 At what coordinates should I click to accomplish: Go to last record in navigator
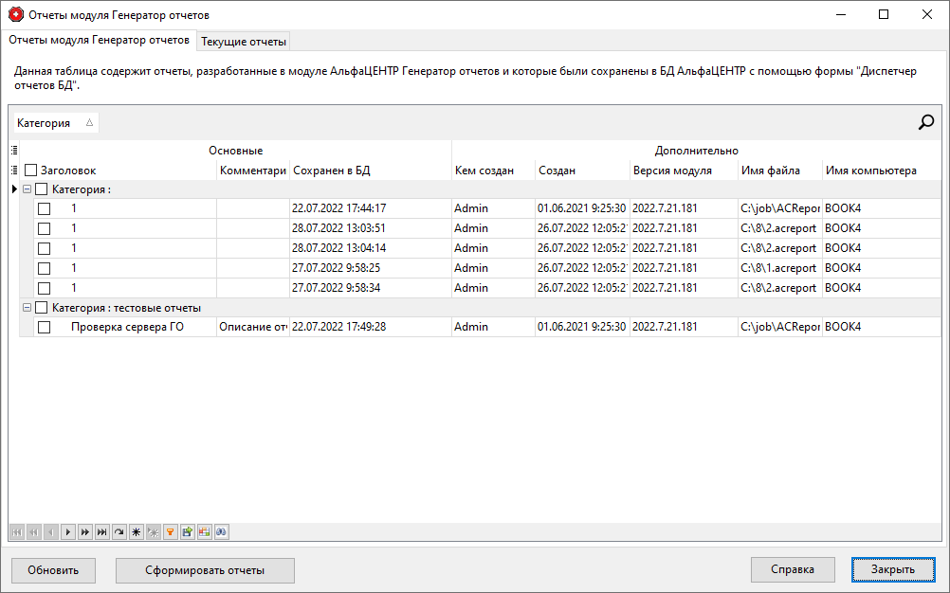coord(101,531)
